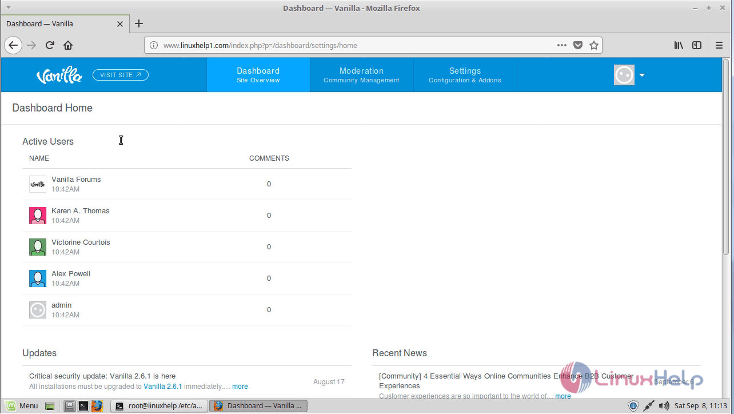
Task: Open page actions three-dot menu
Action: (x=562, y=45)
